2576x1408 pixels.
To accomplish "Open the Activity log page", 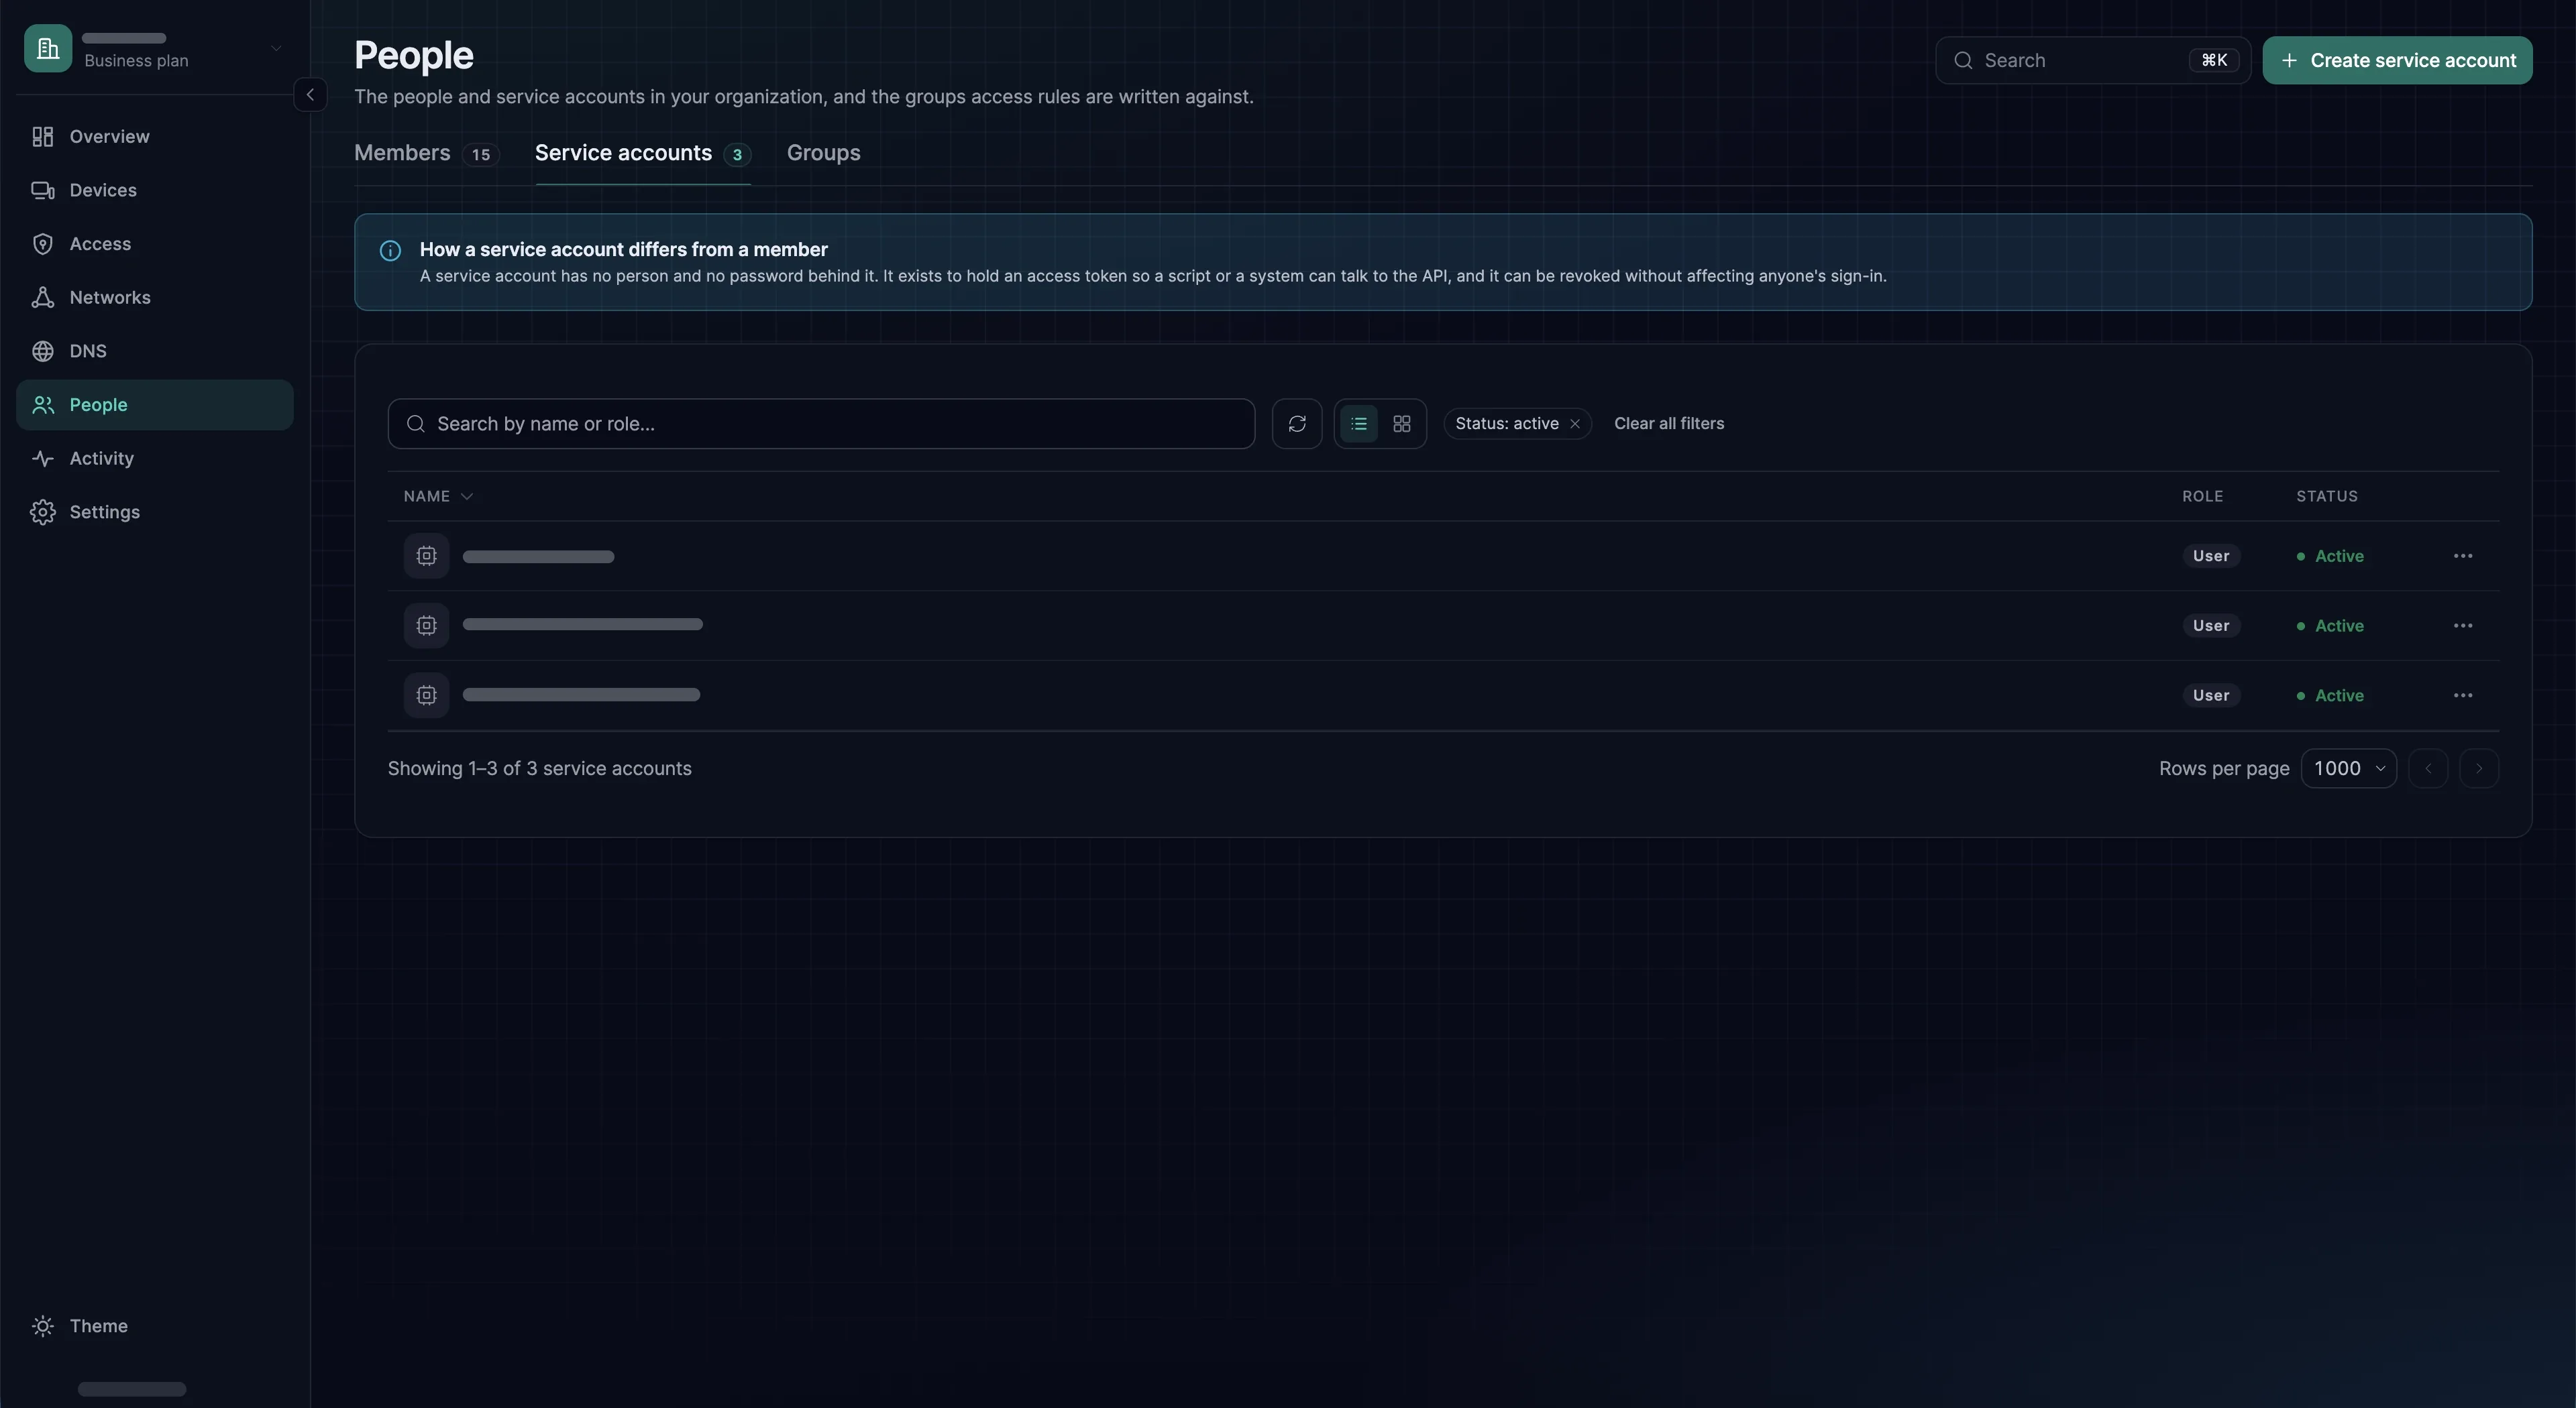I will tap(154, 459).
